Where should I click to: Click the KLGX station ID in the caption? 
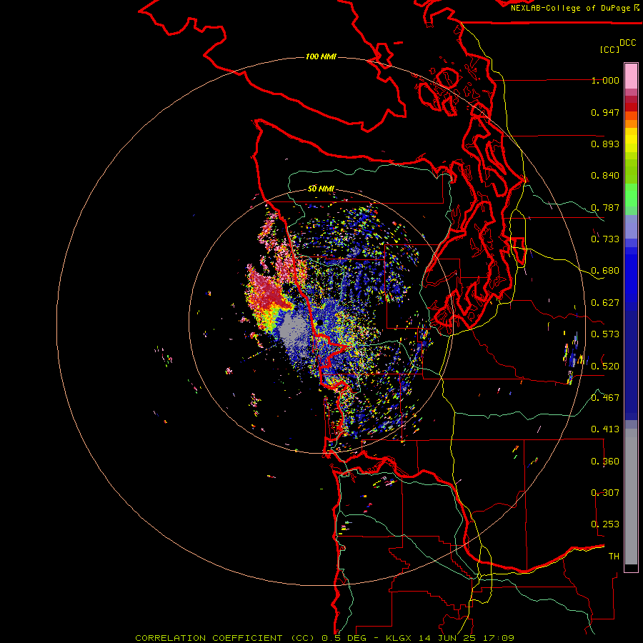[399, 638]
